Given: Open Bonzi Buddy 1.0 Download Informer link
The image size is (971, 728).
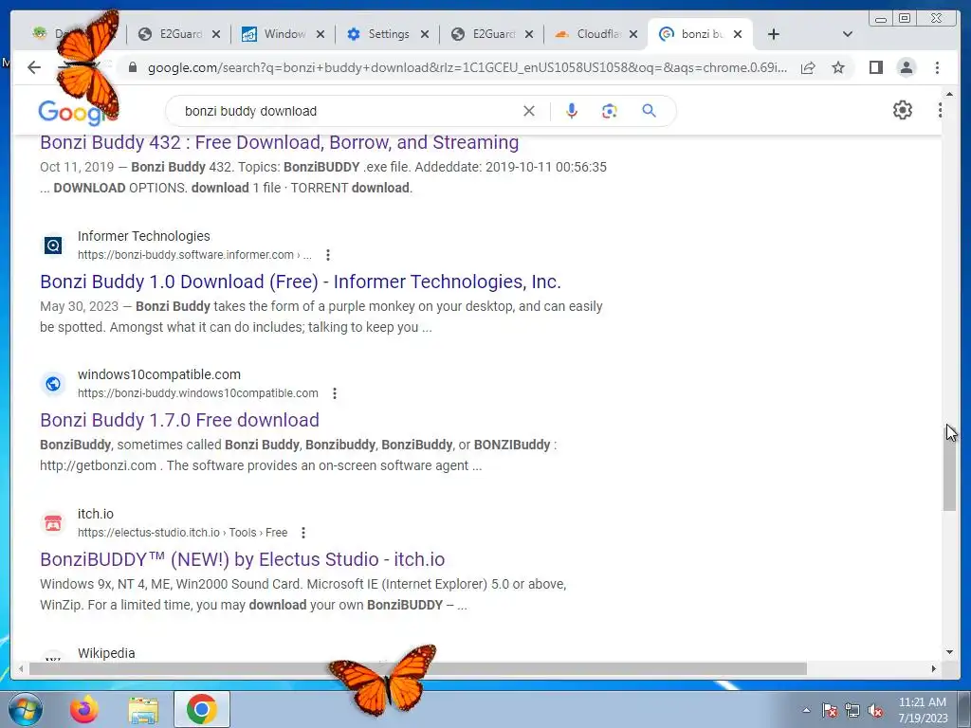Looking at the screenshot, I should point(301,282).
